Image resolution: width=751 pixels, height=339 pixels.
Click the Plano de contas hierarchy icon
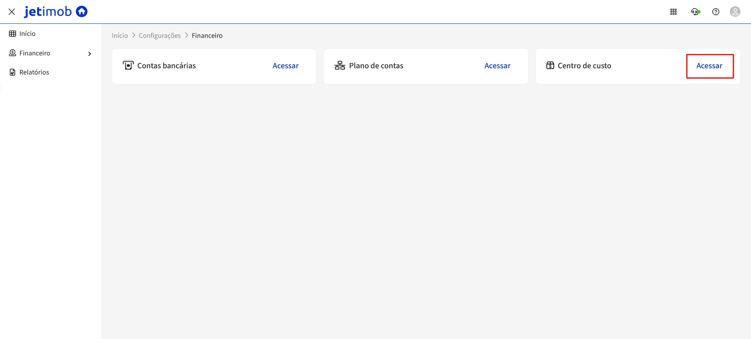point(340,66)
